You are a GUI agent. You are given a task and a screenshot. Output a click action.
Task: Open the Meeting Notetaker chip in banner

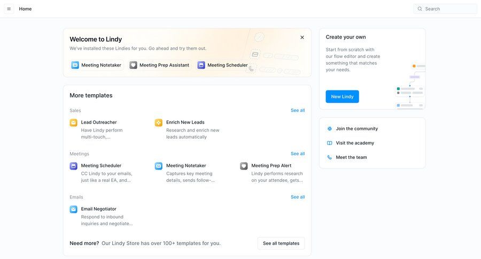(x=97, y=65)
